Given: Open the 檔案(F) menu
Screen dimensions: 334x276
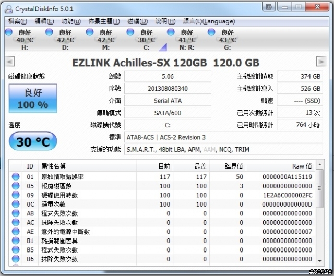Looking at the screenshot, I should coord(17,21).
